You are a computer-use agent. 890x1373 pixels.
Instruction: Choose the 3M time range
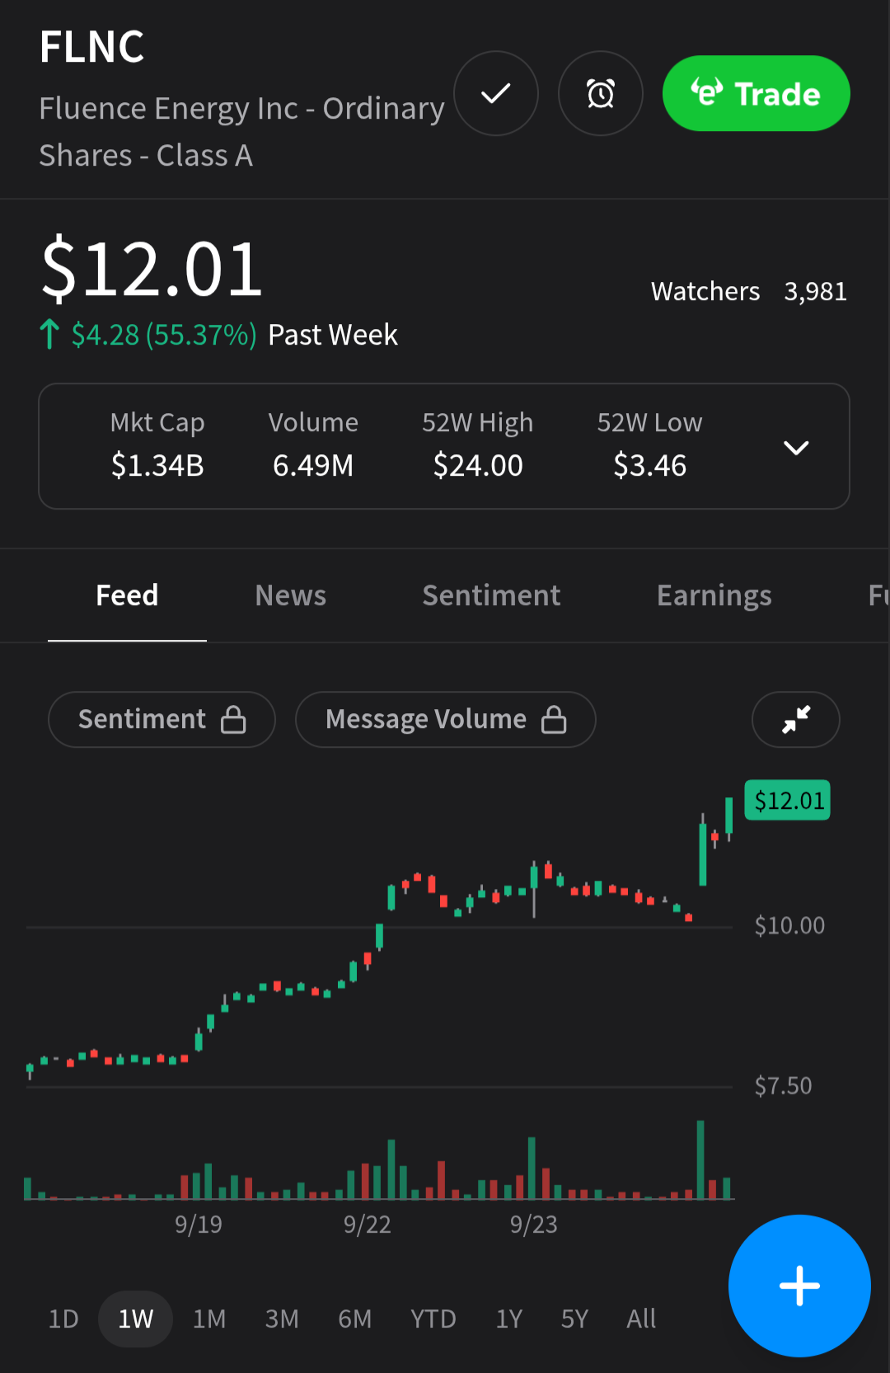(282, 1319)
